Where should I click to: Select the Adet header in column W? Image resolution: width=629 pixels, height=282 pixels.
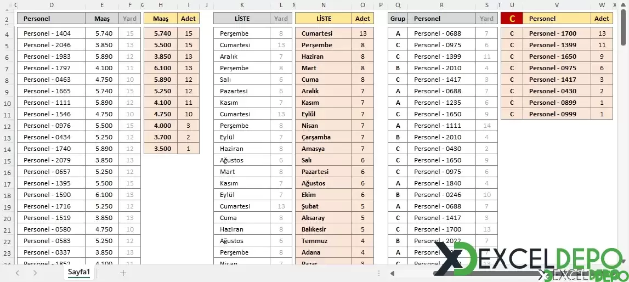[x=602, y=19]
